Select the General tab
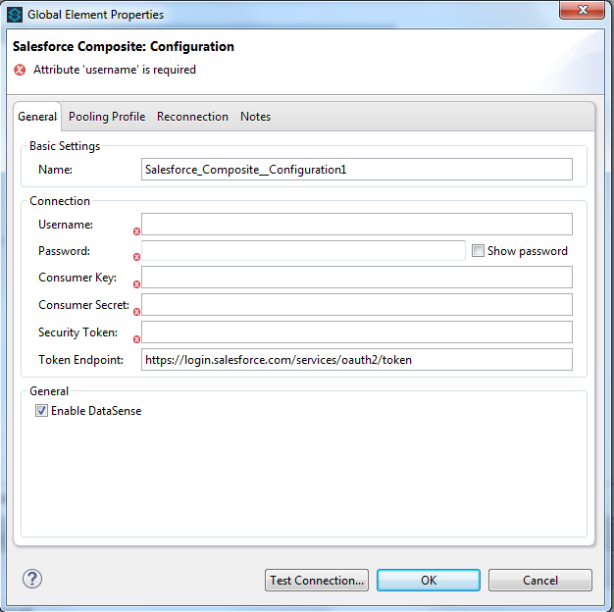614x612 pixels. (37, 117)
